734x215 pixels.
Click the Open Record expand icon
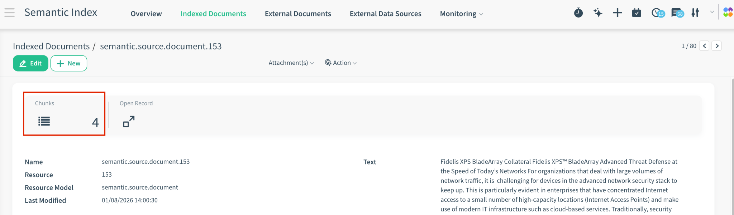coord(129,121)
